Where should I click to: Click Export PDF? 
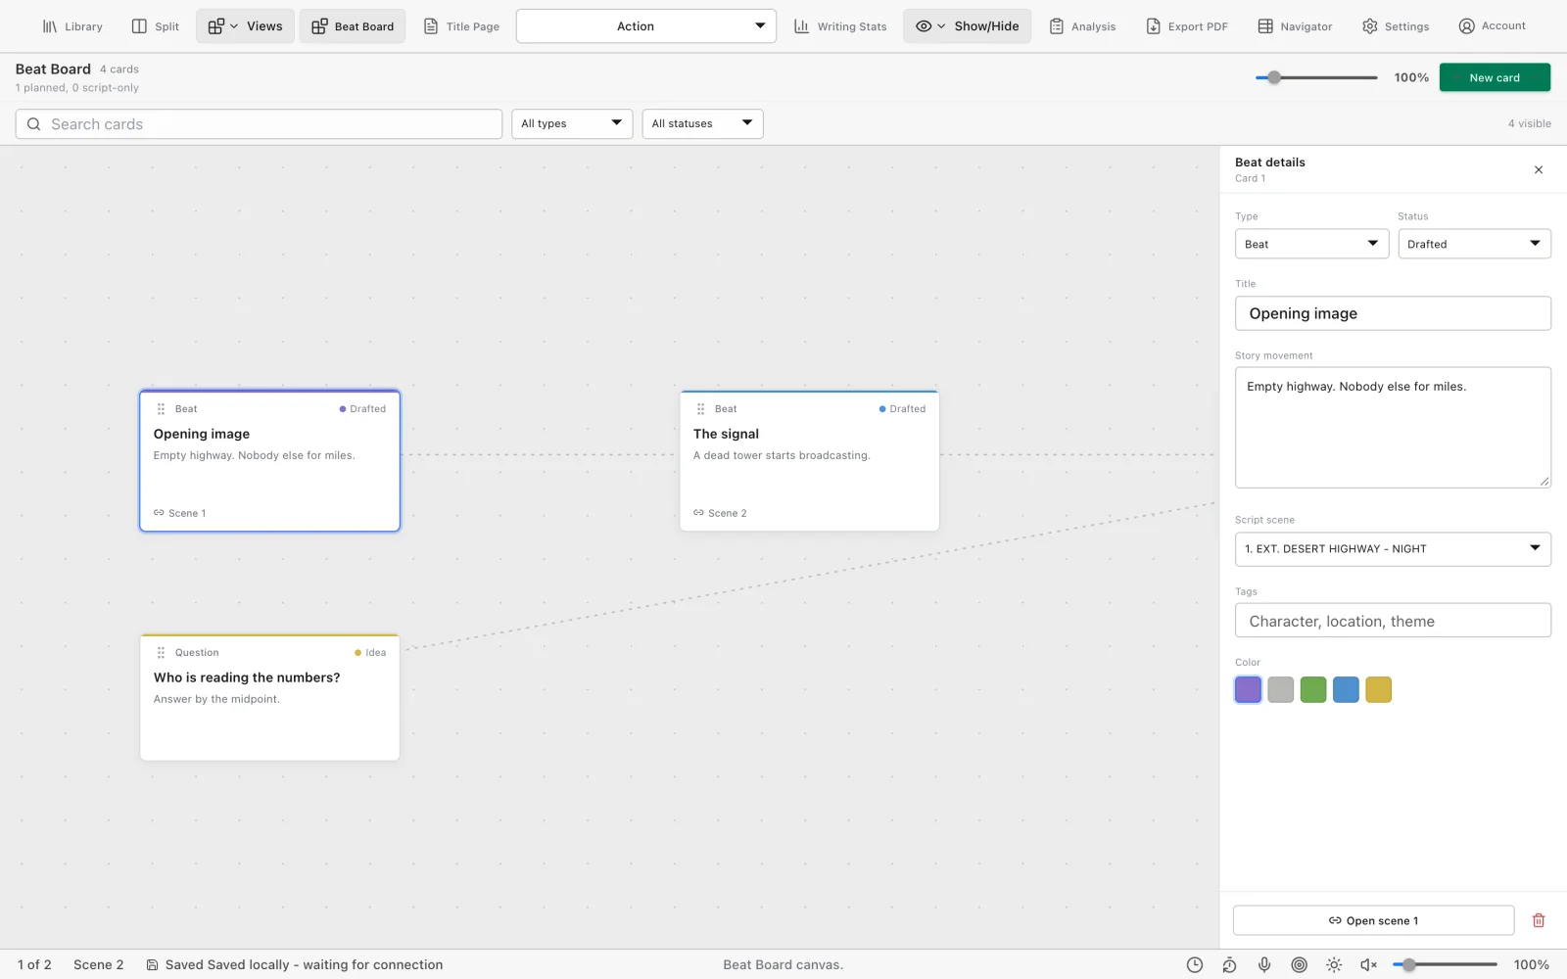tap(1187, 26)
